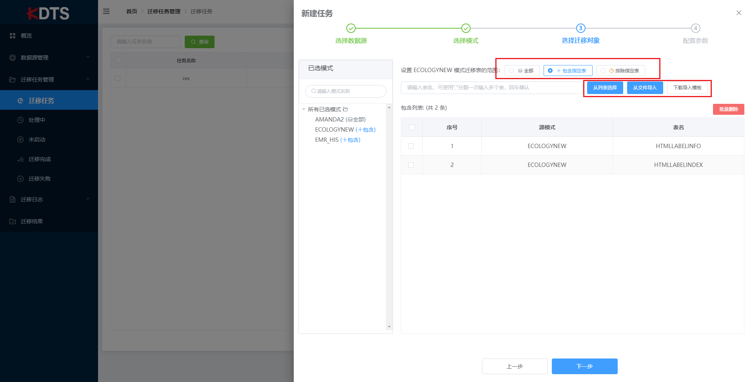The height and width of the screenshot is (382, 753).
Task: Click the 下载导入模板 button
Action: (x=687, y=88)
